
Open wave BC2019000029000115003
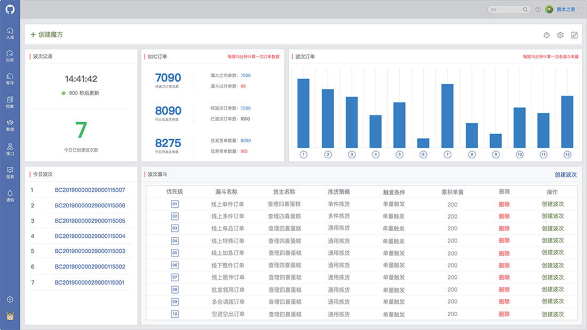pyautogui.click(x=90, y=251)
